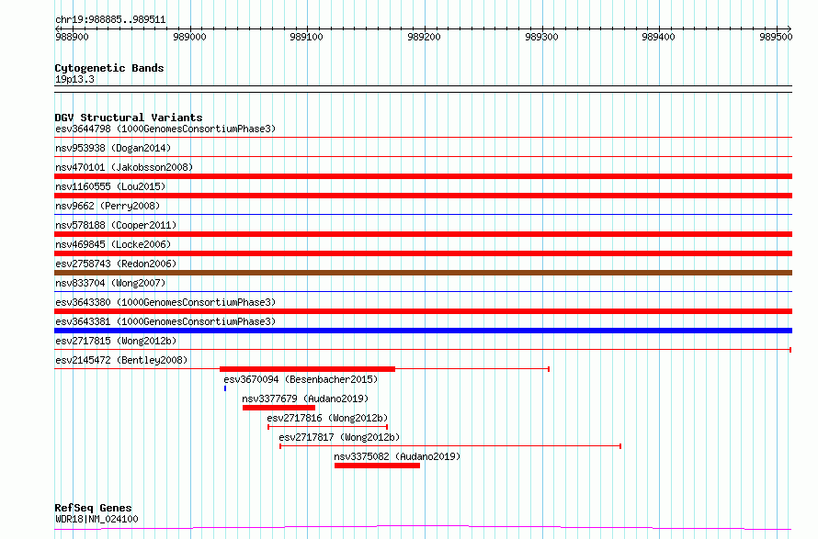
Task: Click the DGV Structural Variants track title
Action: pyautogui.click(x=129, y=118)
